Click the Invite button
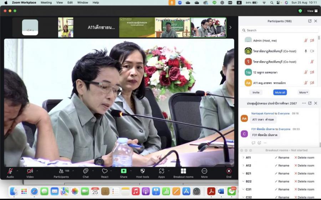 tap(256, 92)
